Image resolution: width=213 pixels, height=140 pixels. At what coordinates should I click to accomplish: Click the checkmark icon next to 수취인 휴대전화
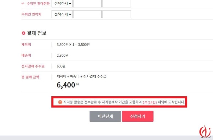(23, 3)
